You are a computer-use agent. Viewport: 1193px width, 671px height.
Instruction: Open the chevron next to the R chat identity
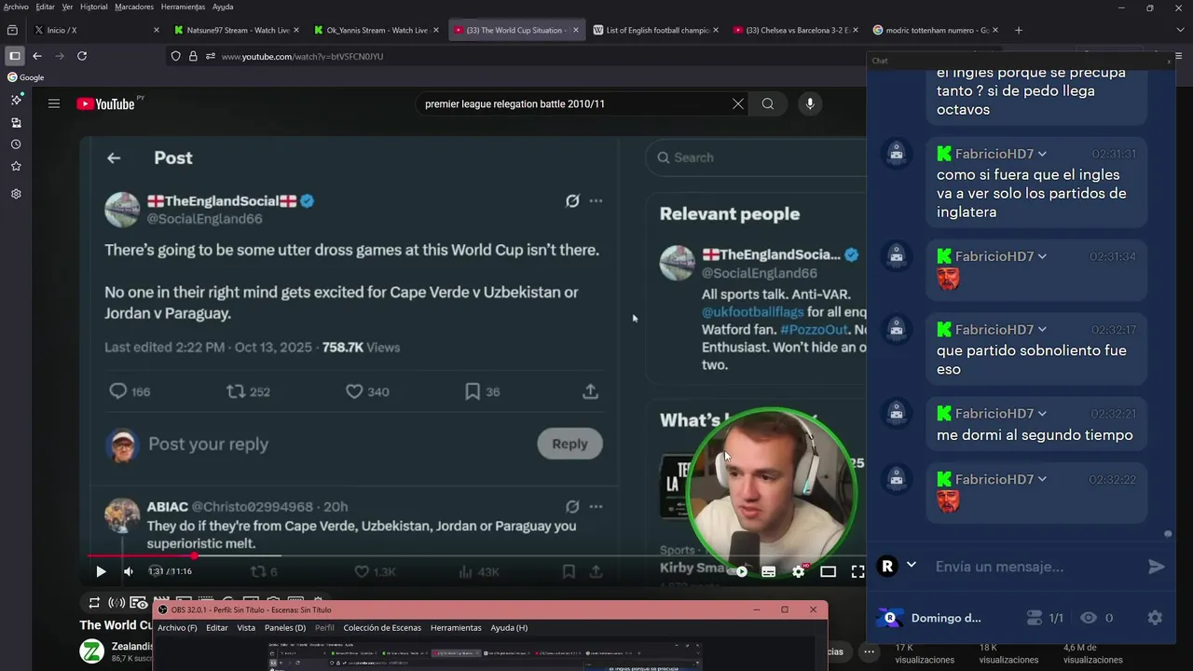[912, 566]
